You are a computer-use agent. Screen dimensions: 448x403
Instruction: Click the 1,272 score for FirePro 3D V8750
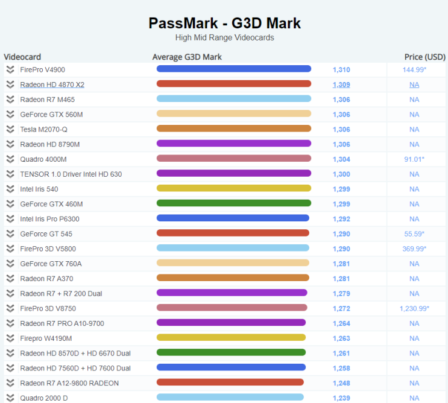(x=341, y=308)
